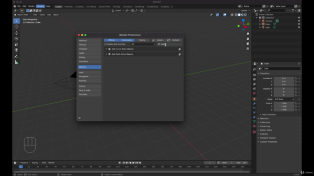314x176 pixels.
Task: Switch perspective/orthographic grid icon
Action: tap(248, 49)
